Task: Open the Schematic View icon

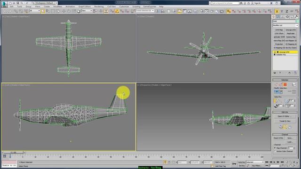Action: (190, 11)
